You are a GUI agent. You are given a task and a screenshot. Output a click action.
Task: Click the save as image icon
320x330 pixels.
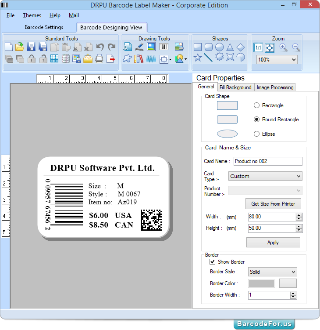pos(77,59)
